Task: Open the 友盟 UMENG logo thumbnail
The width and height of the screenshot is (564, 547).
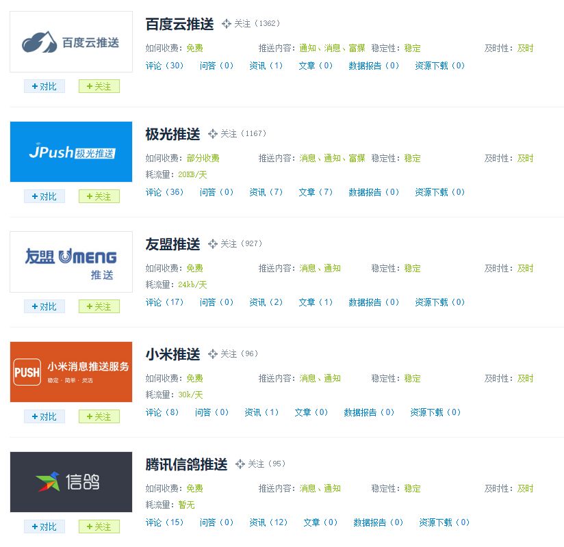Action: 71,262
